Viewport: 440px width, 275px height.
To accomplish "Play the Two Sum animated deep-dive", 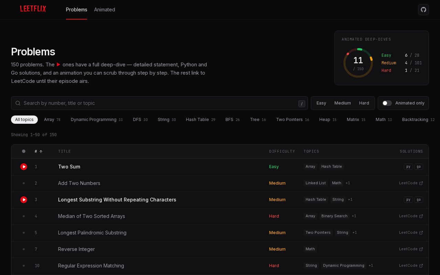I will [24, 167].
